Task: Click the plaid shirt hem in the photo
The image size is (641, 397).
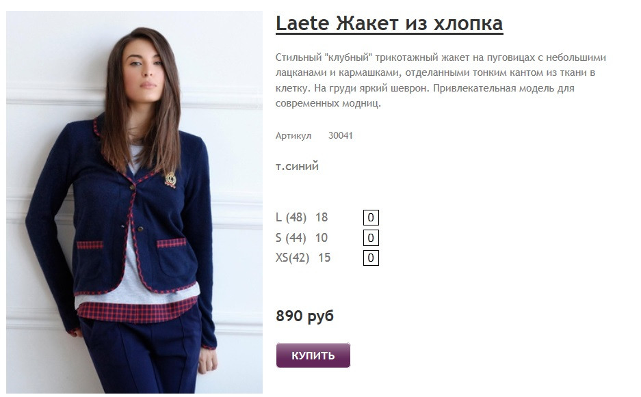Action: [137, 310]
